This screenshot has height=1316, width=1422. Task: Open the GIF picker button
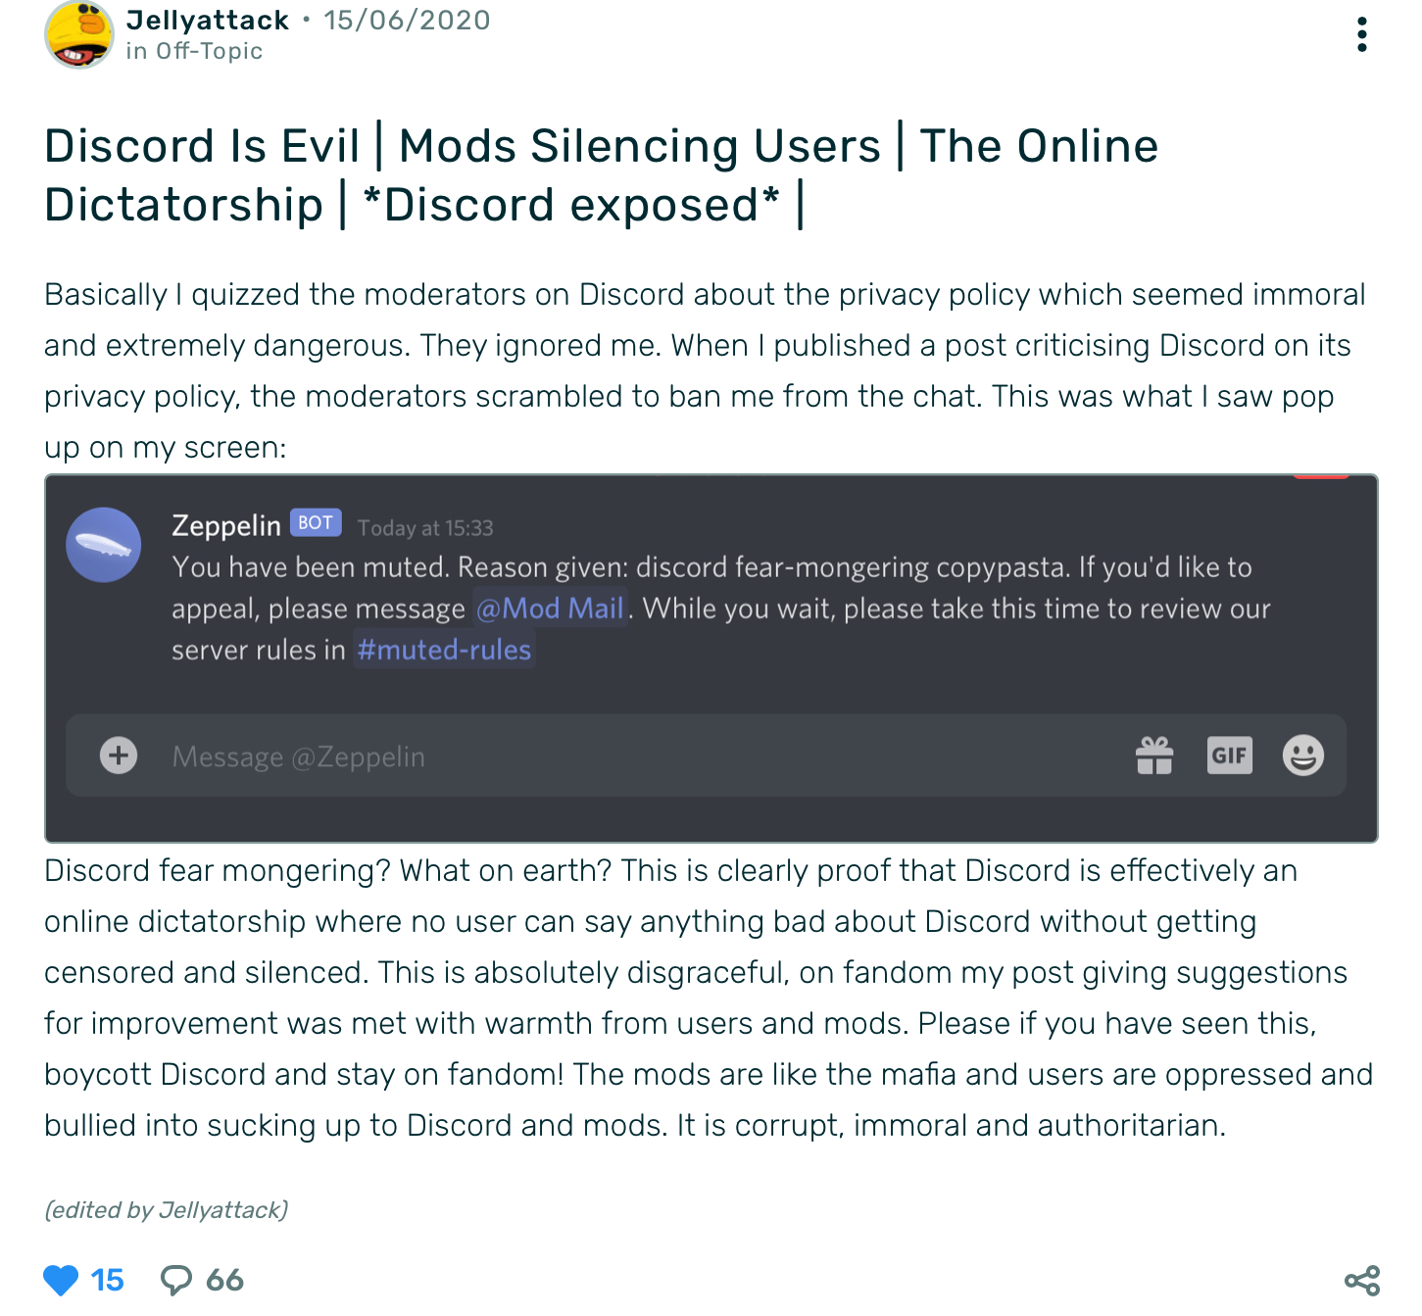tap(1229, 755)
